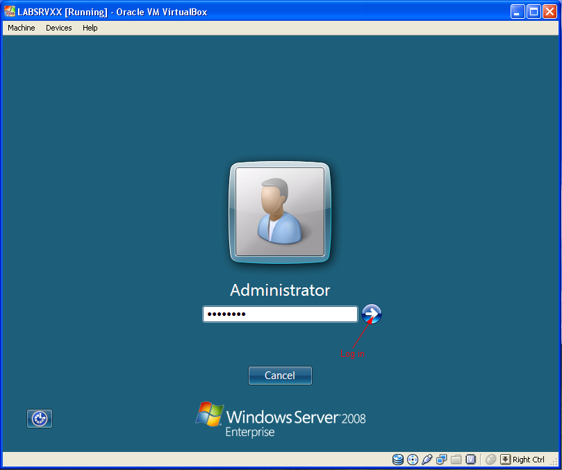
Task: Open the Help menu
Action: pyautogui.click(x=90, y=28)
